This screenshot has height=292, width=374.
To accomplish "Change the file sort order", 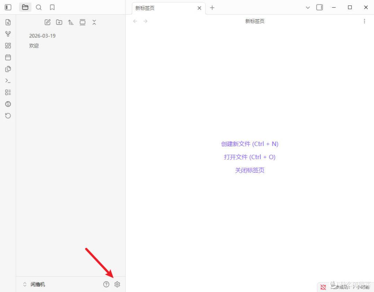I will click(71, 22).
